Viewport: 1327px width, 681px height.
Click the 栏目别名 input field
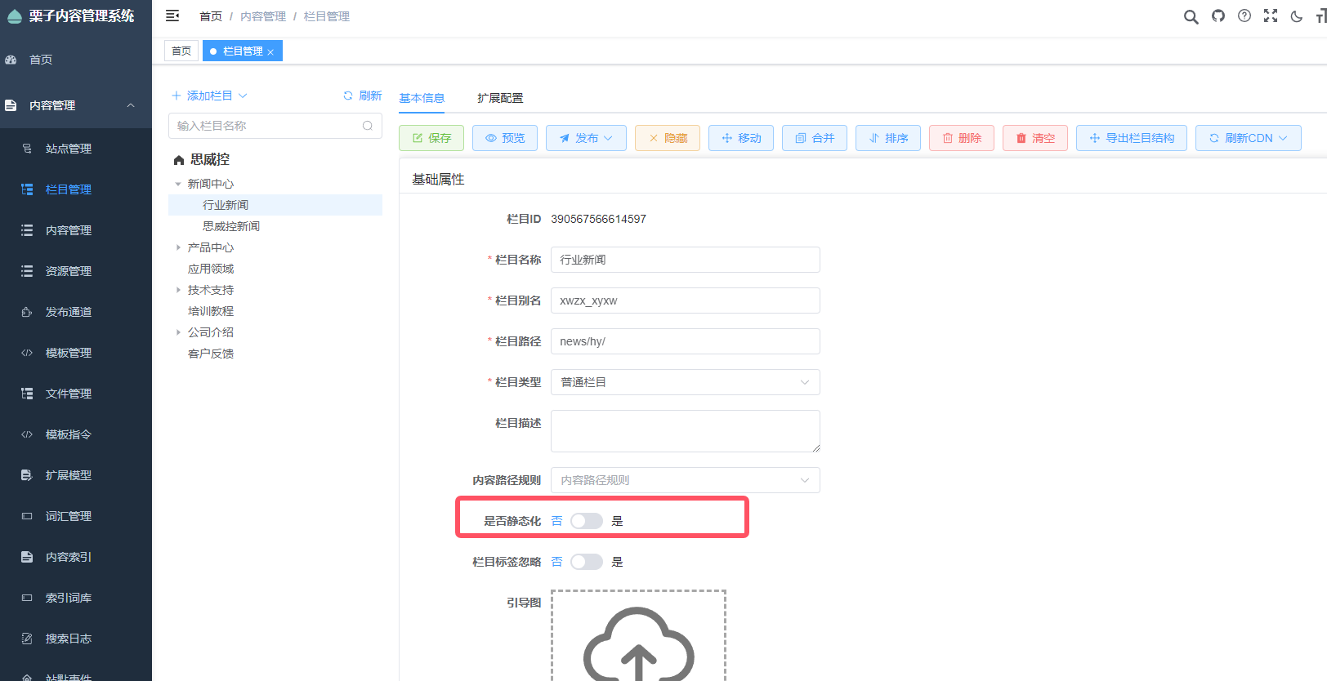pos(685,300)
